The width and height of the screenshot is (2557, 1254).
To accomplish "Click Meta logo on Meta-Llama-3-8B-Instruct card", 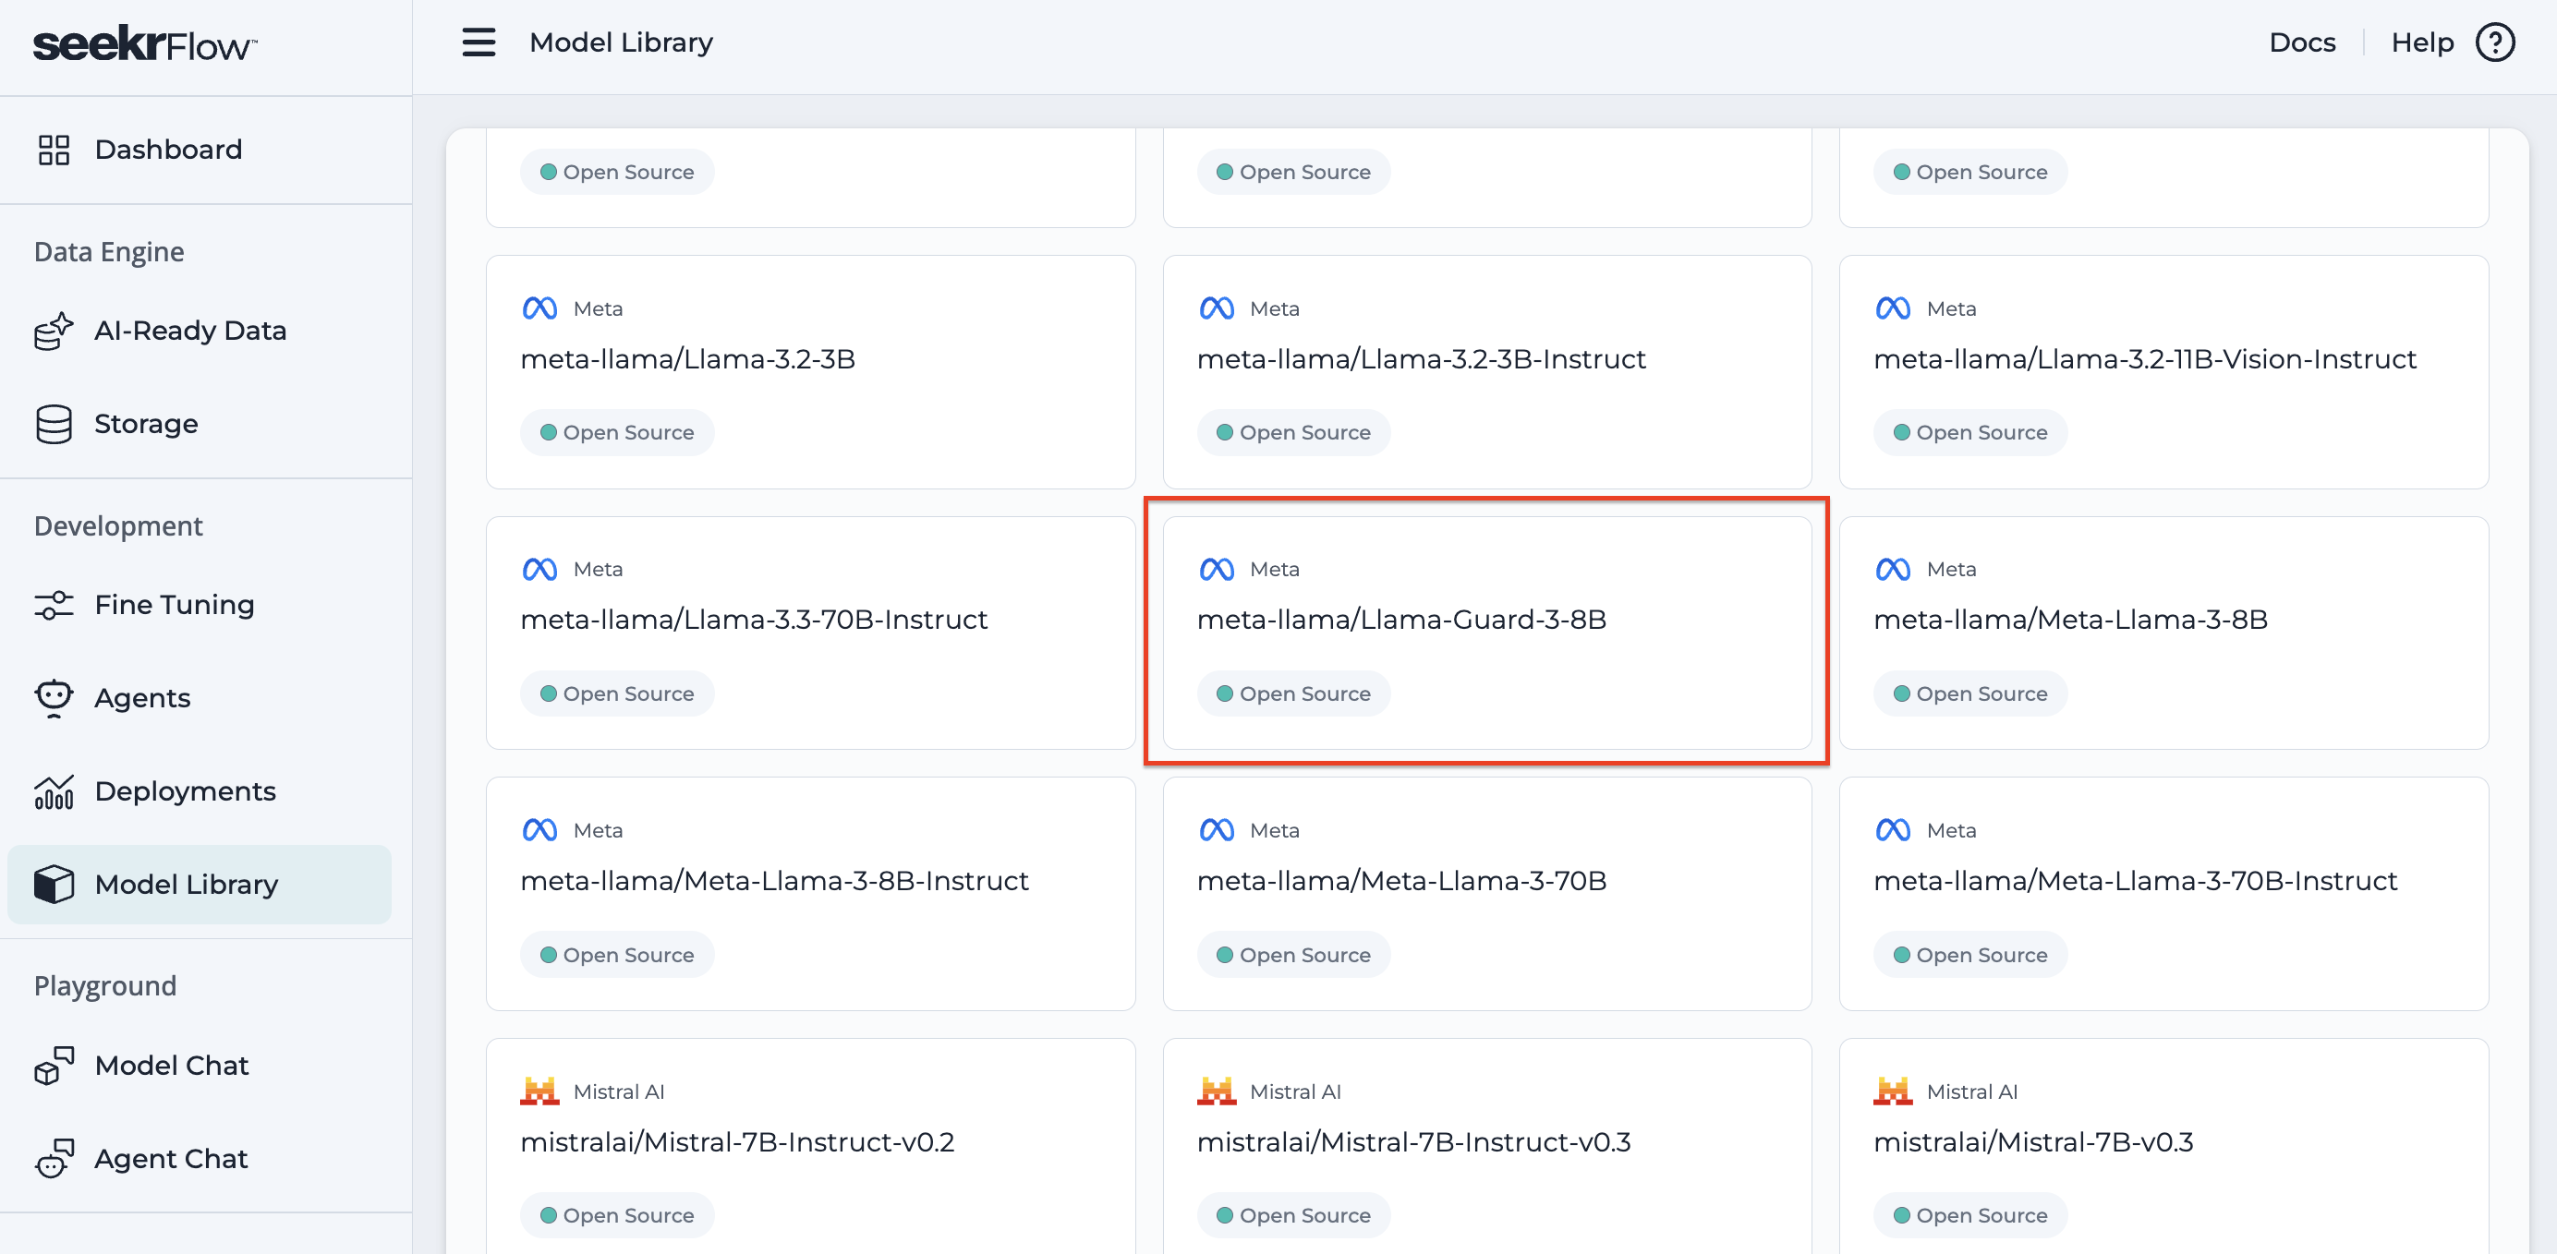I will pyautogui.click(x=540, y=829).
